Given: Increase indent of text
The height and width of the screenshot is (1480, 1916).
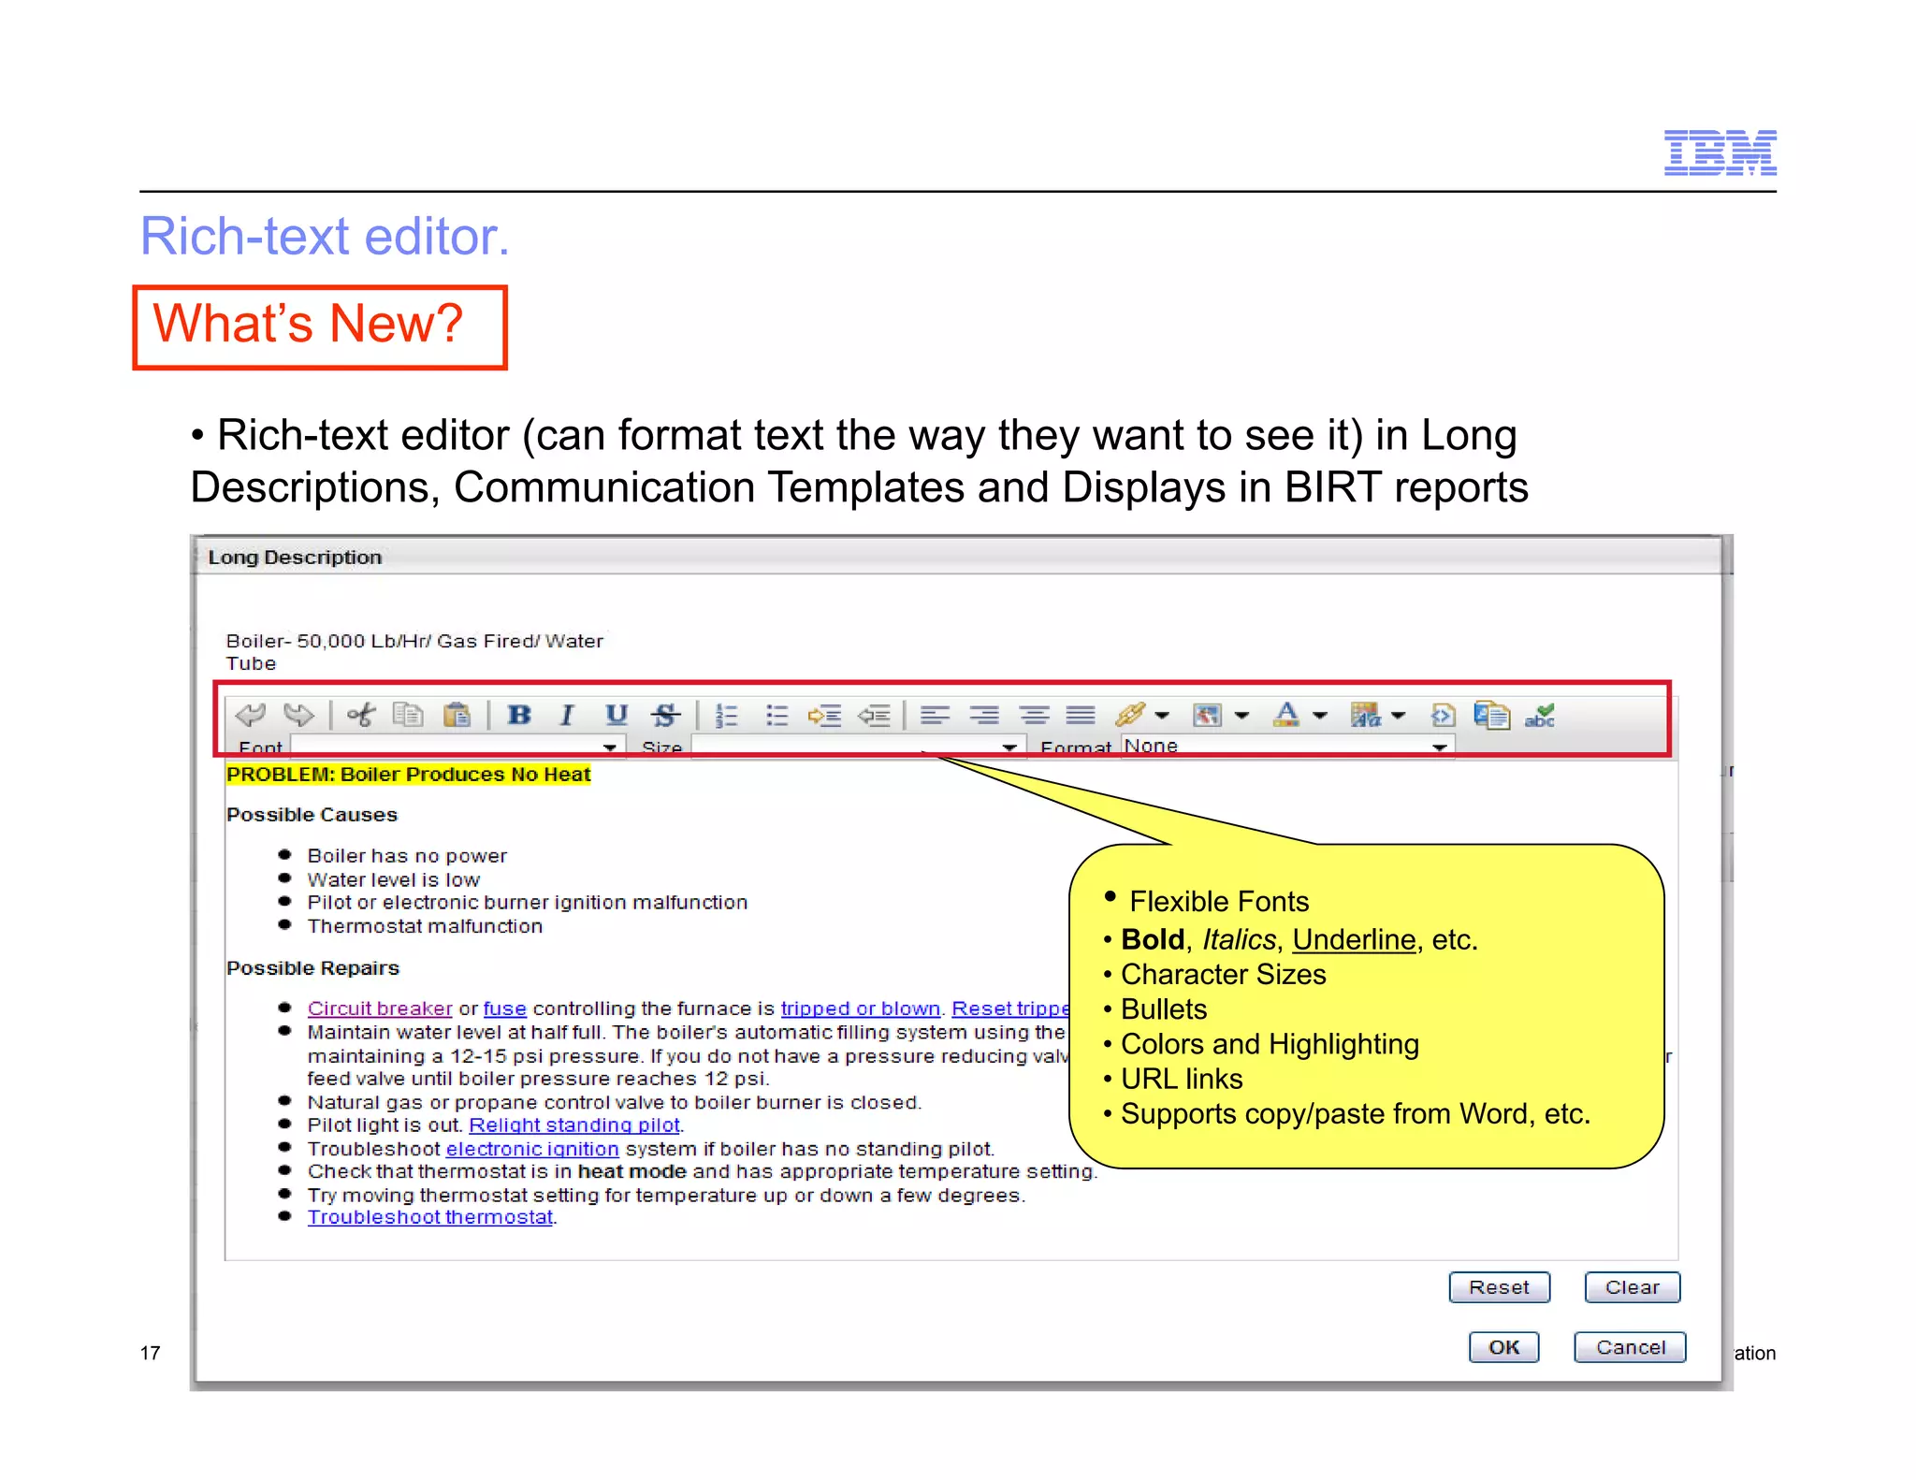Looking at the screenshot, I should tap(825, 716).
